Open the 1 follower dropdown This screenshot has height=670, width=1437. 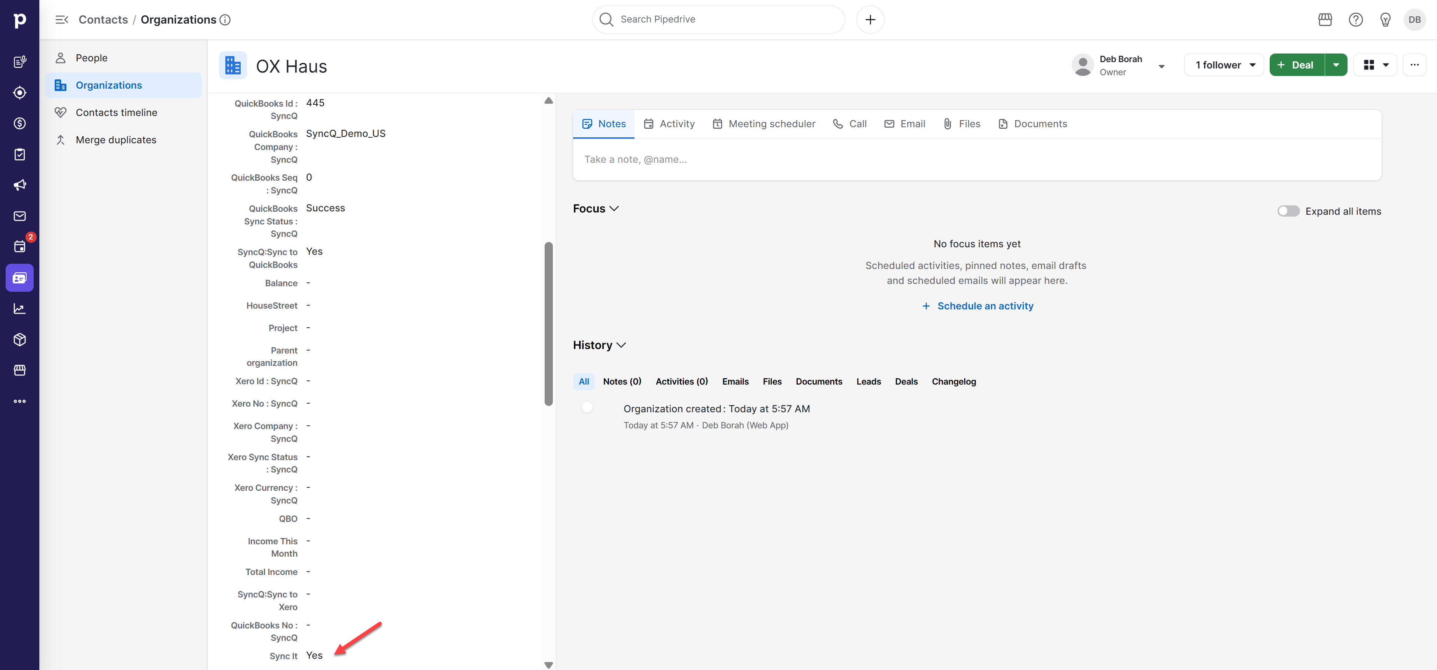pos(1223,65)
